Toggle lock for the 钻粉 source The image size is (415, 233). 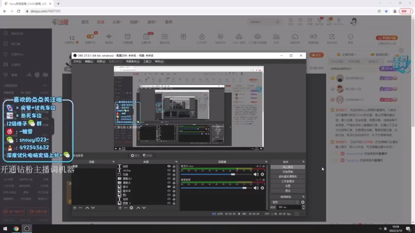pos(174,166)
